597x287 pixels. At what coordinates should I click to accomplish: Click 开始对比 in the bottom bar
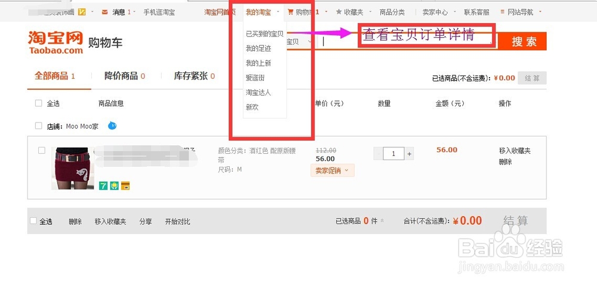coord(177,221)
